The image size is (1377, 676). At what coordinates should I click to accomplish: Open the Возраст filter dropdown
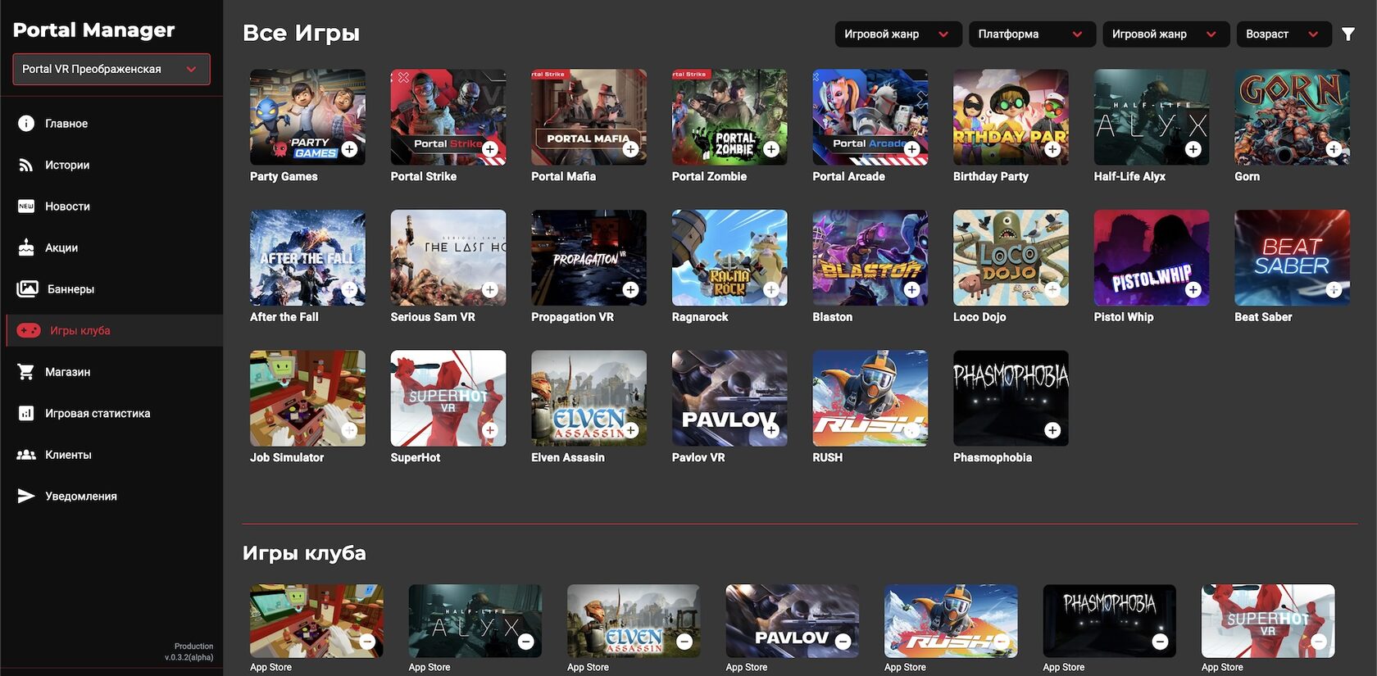tap(1284, 34)
